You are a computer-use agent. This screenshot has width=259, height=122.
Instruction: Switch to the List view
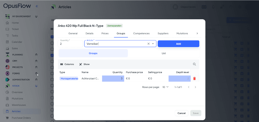[163, 53]
